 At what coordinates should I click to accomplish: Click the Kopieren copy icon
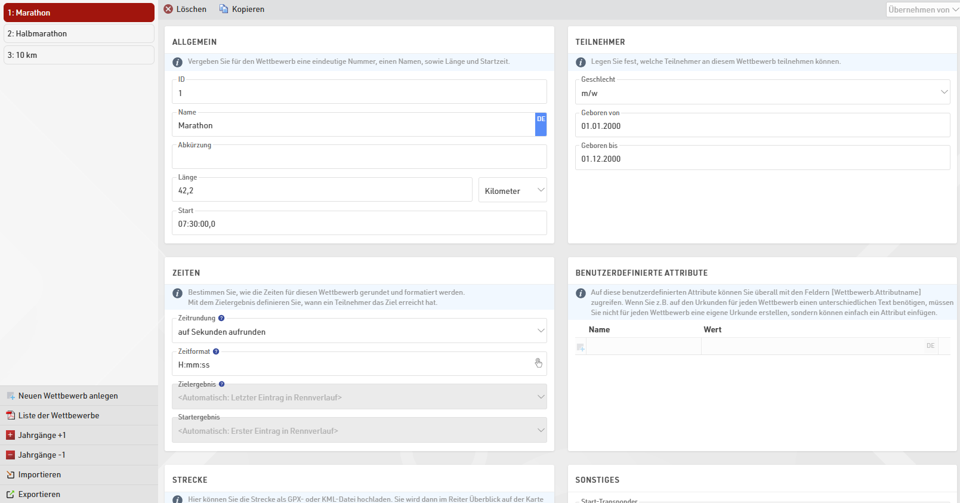pyautogui.click(x=224, y=9)
